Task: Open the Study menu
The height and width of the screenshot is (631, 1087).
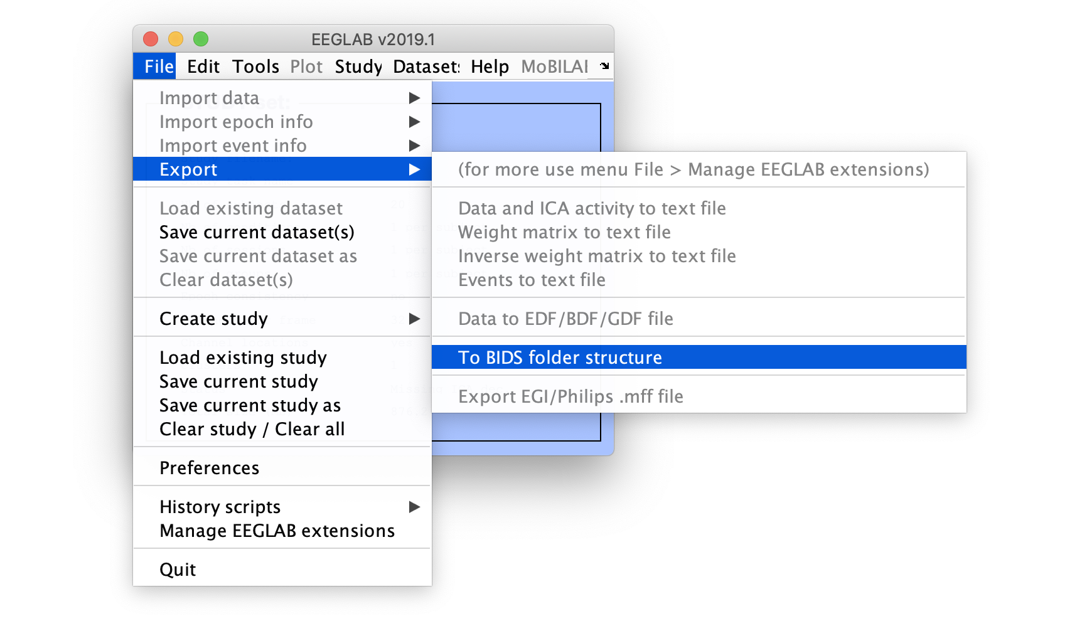Action: tap(358, 66)
